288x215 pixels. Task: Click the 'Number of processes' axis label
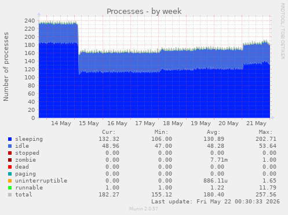[x=6, y=67]
